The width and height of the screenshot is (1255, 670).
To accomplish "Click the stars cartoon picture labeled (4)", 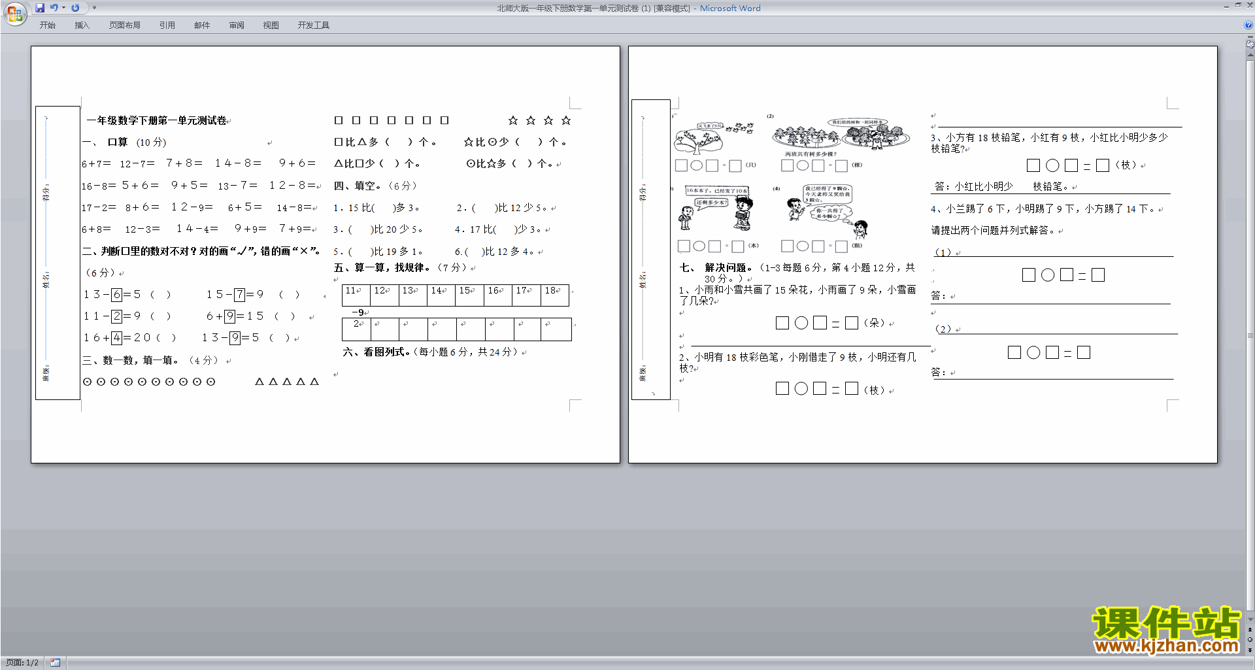I will coord(828,210).
